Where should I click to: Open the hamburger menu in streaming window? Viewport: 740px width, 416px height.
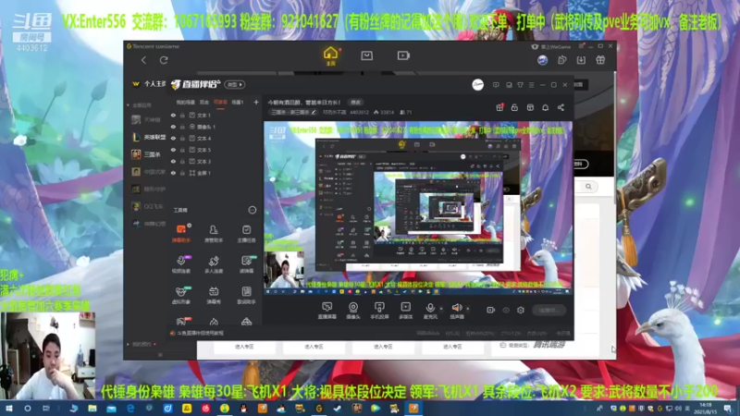[531, 85]
